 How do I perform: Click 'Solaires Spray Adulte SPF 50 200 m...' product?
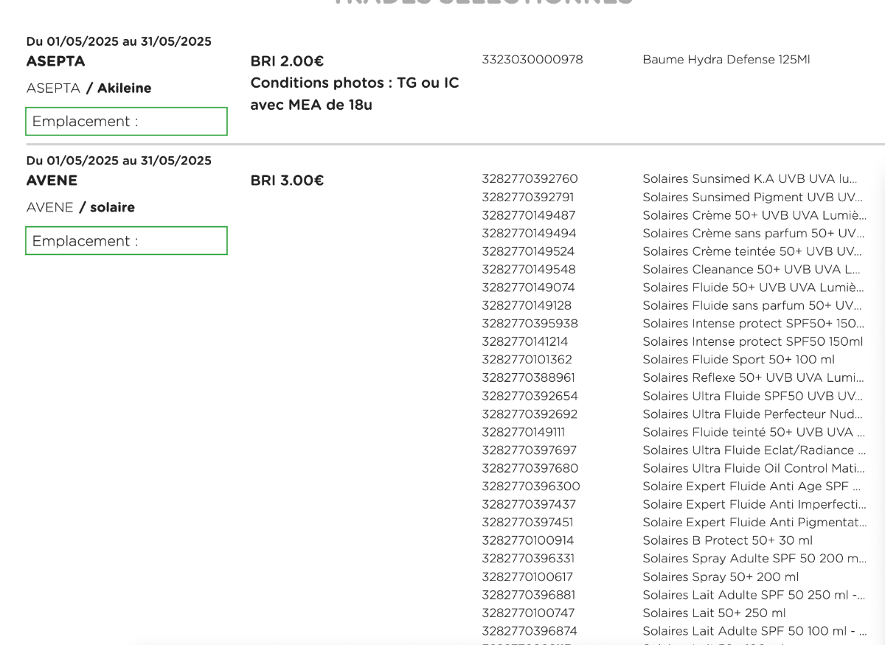754,559
